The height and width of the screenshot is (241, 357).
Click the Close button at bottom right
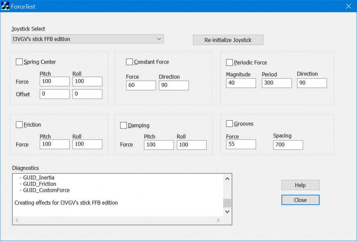300,200
